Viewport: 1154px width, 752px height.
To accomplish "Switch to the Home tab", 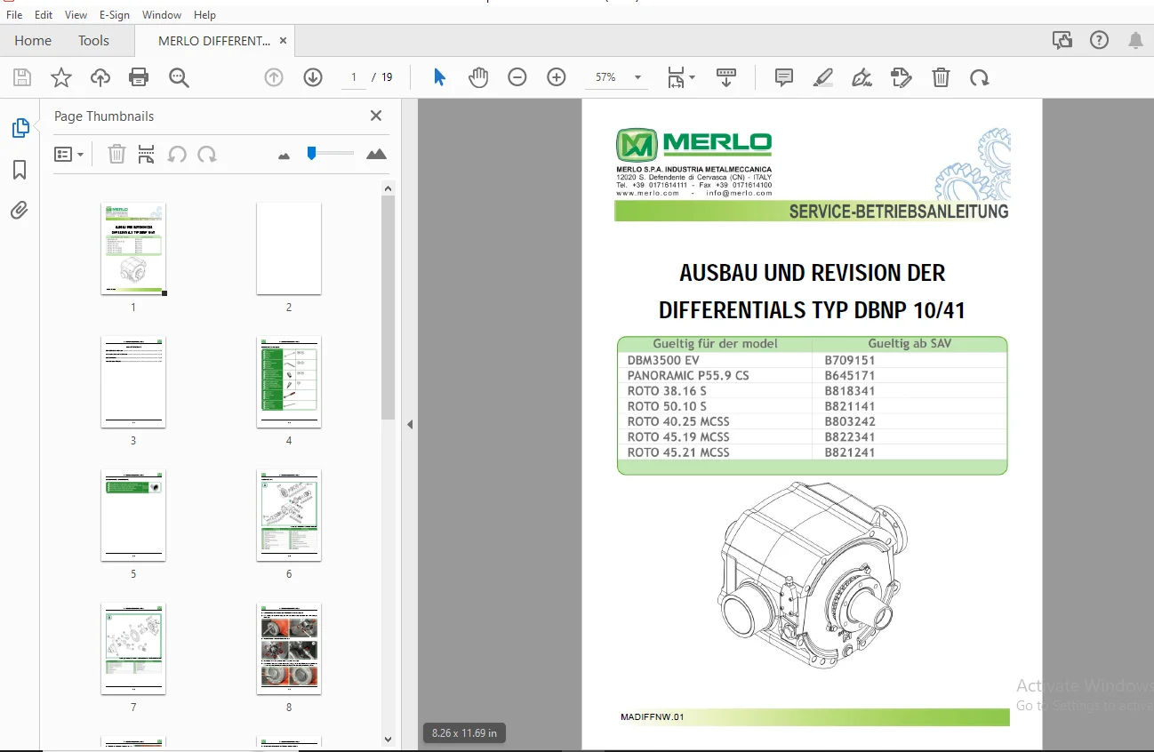I will pos(33,41).
